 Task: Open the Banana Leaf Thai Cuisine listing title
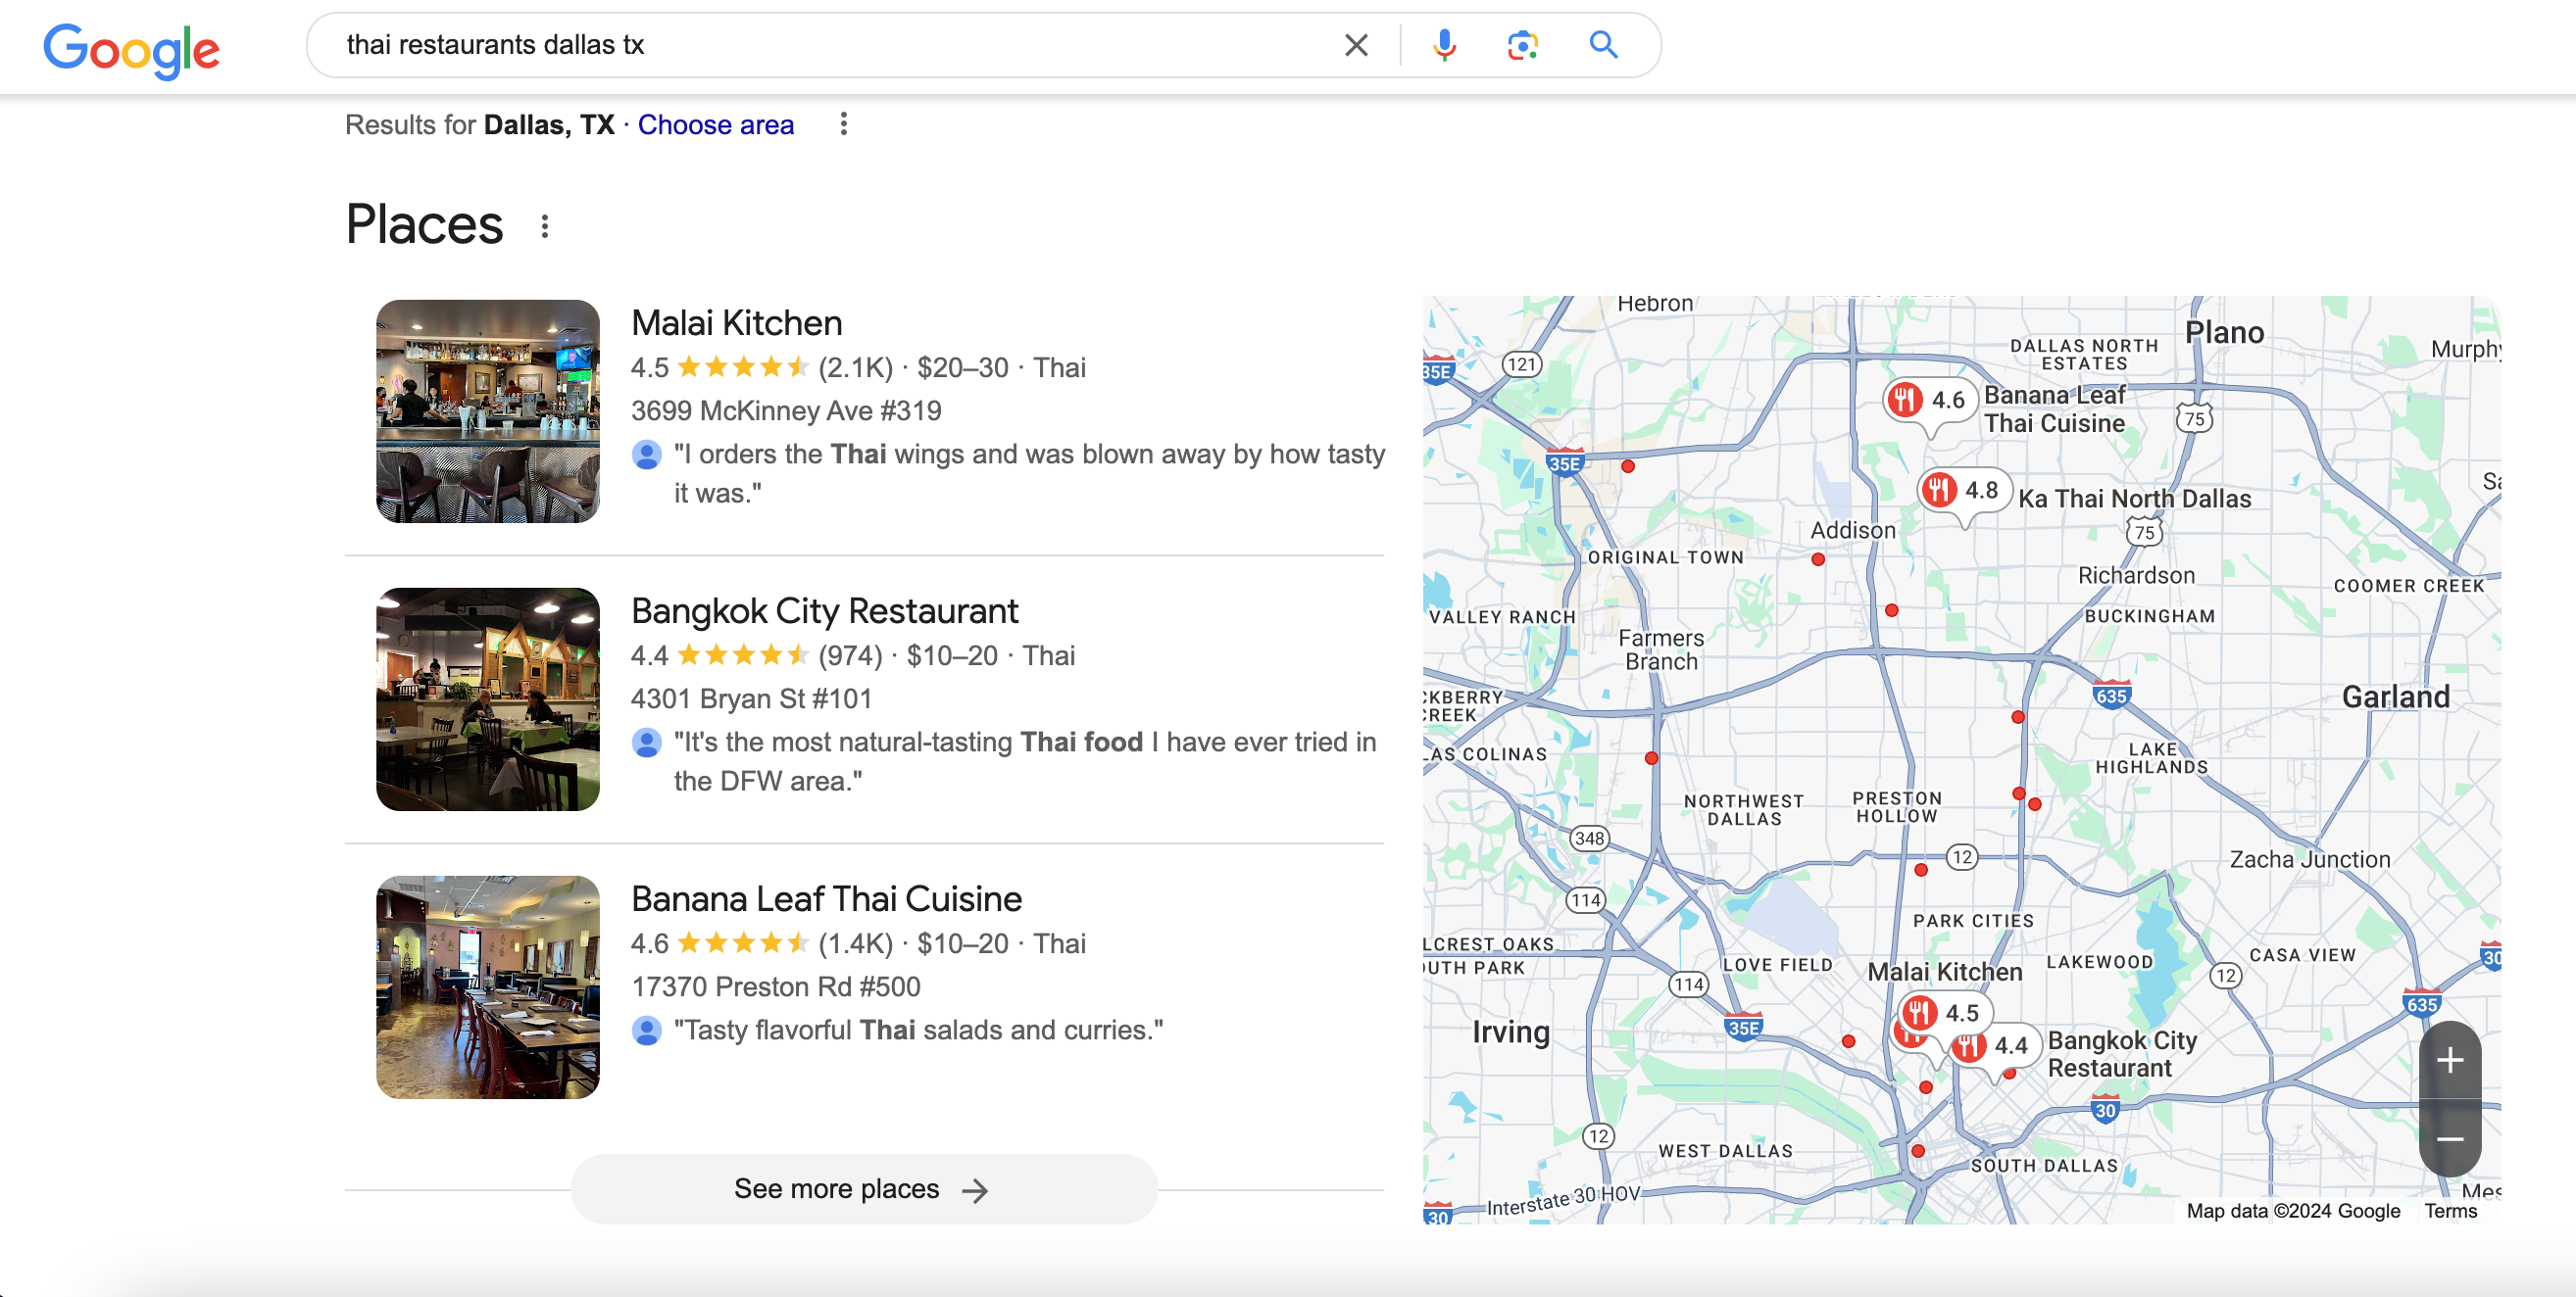[x=827, y=898]
